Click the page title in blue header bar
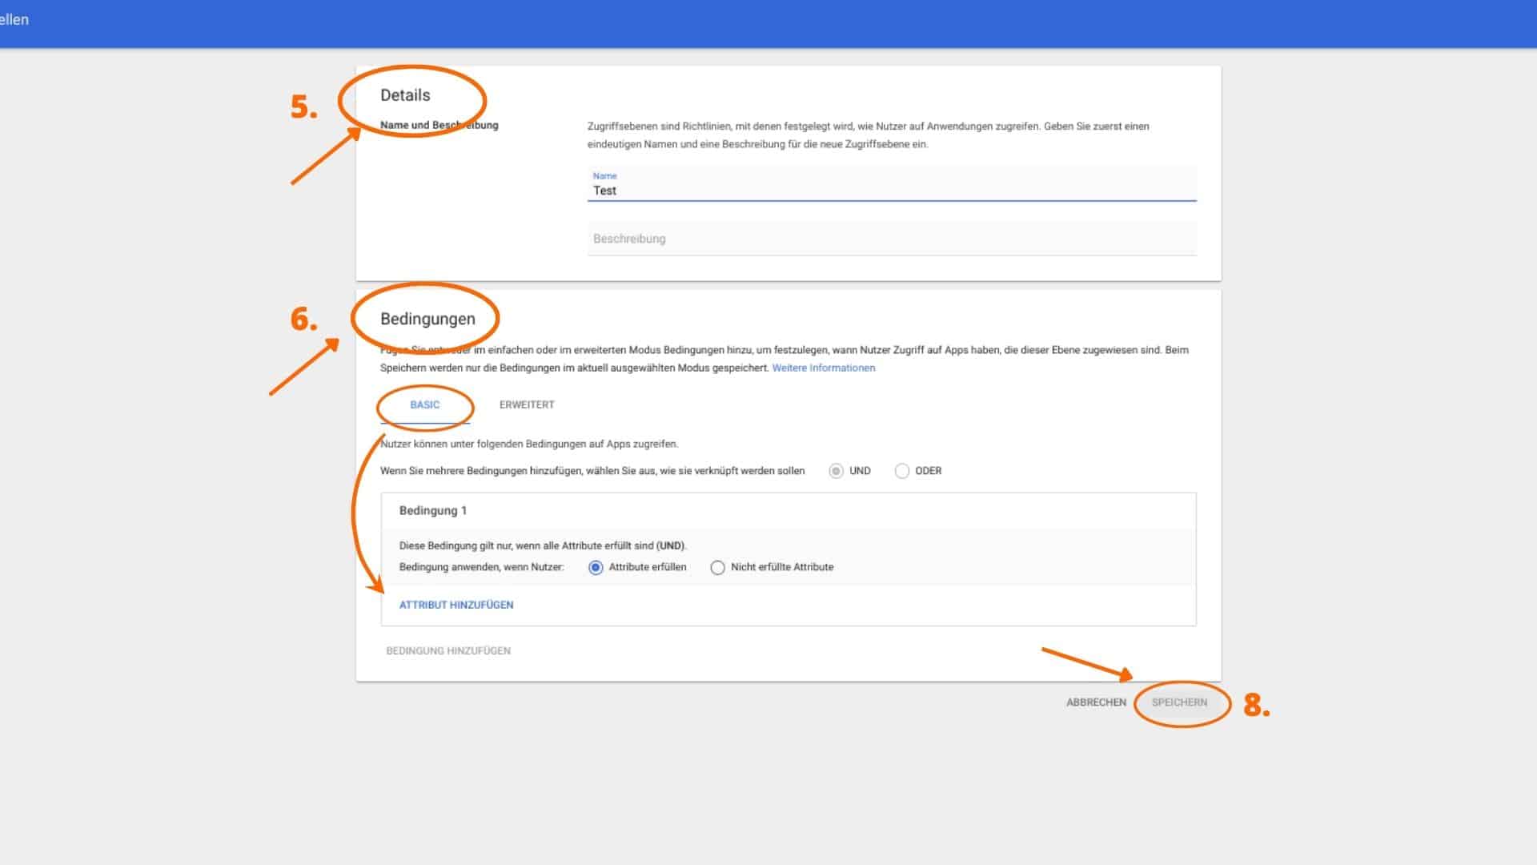 (14, 20)
